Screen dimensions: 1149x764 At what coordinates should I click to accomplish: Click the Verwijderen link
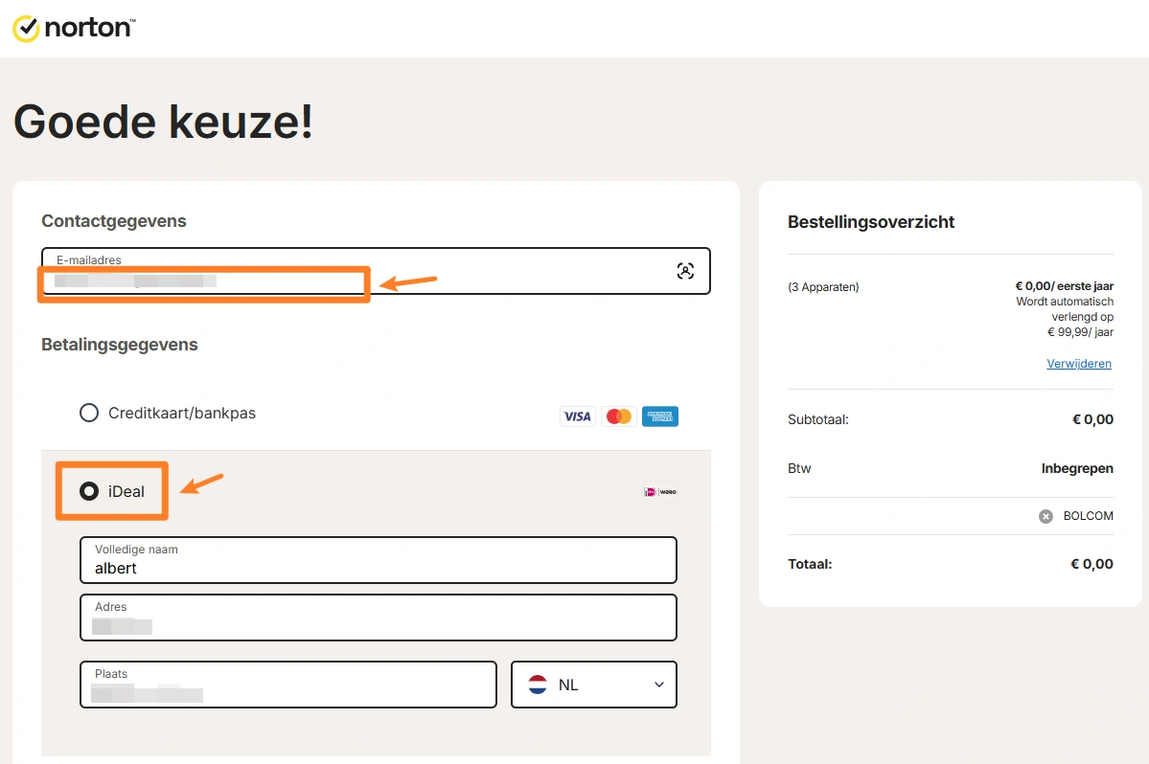[1079, 364]
